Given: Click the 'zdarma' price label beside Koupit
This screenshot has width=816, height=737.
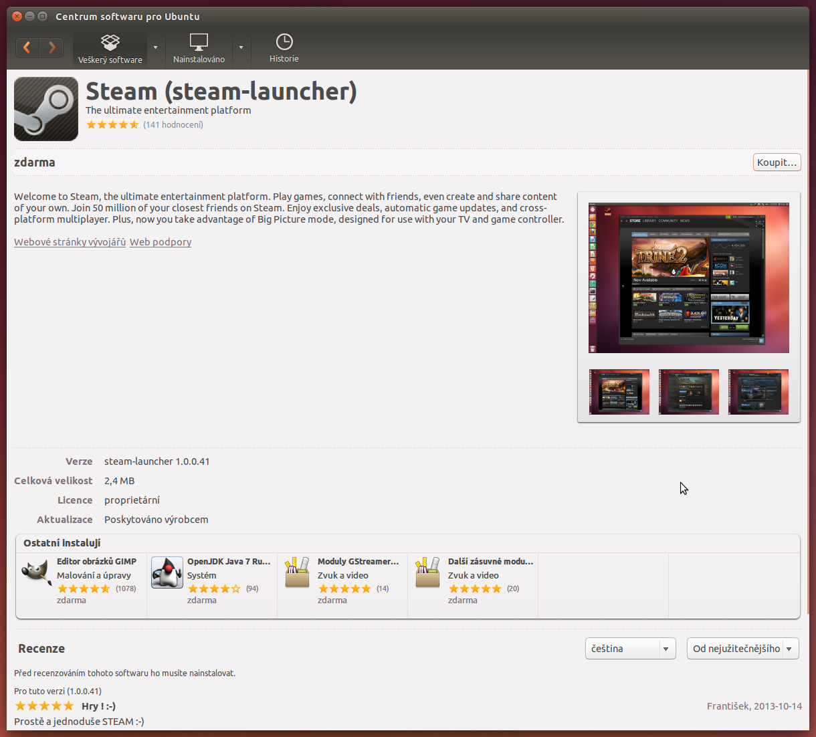Looking at the screenshot, I should pos(35,163).
